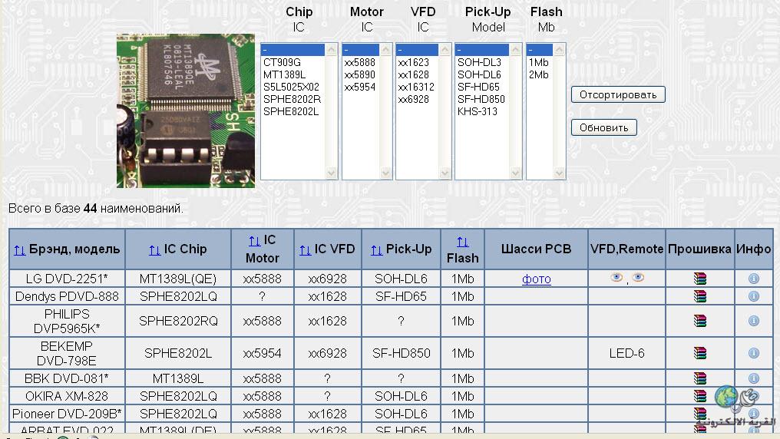This screenshot has height=439, width=780.
Task: Sort table by IC Chip arrows
Action: point(155,250)
